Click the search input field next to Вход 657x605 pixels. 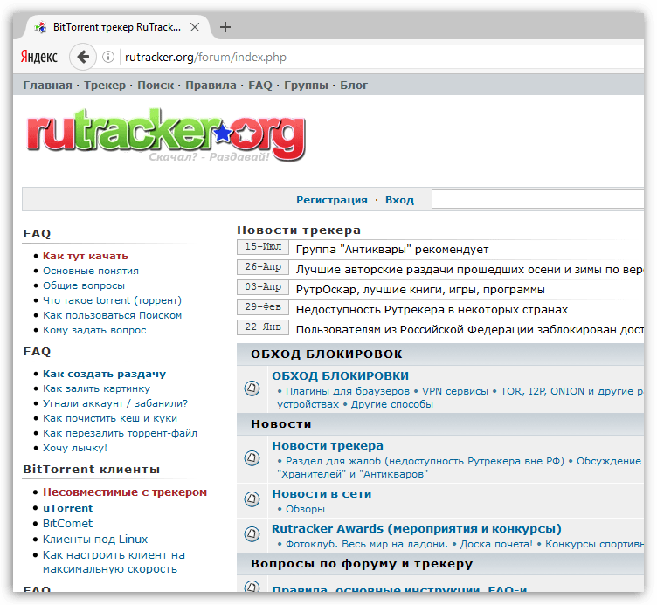pyautogui.click(x=538, y=199)
